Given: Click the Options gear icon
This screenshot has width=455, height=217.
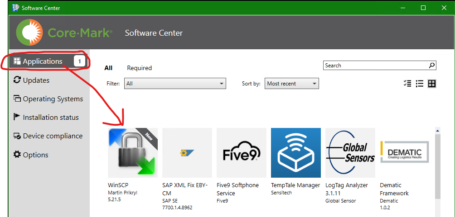Looking at the screenshot, I should click(x=17, y=155).
